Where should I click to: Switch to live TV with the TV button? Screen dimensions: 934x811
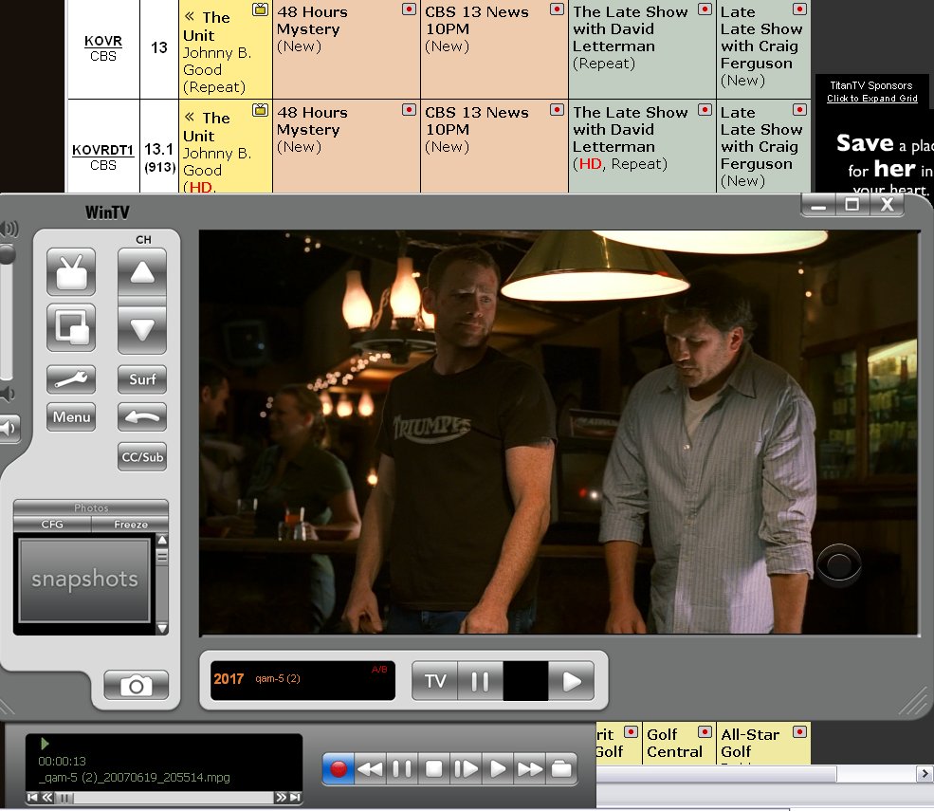click(435, 680)
